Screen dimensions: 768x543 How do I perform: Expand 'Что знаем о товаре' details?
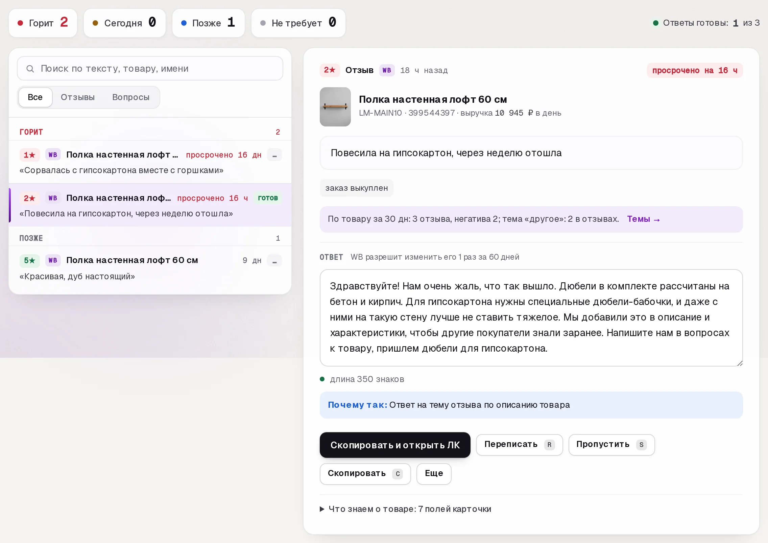[406, 509]
